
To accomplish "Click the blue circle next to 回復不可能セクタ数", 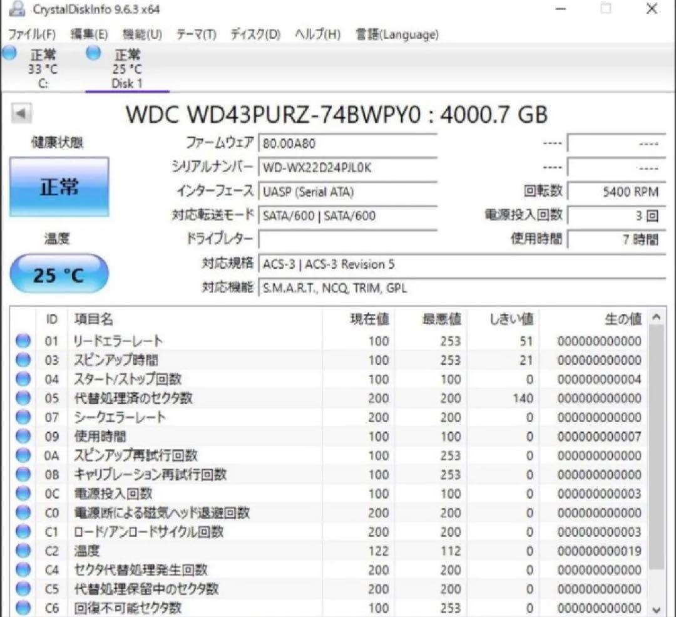I will pyautogui.click(x=23, y=608).
